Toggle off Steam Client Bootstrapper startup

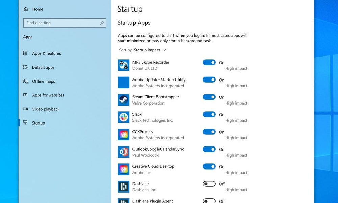[x=209, y=97]
